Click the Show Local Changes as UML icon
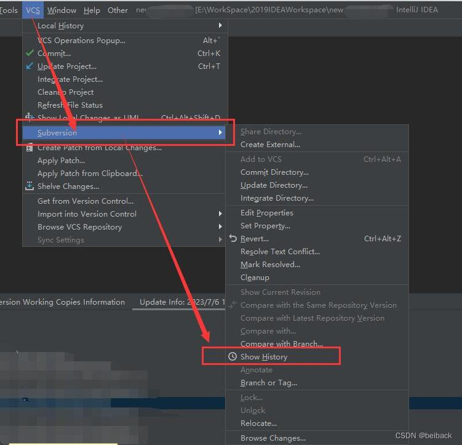462x445 pixels. click(29, 117)
